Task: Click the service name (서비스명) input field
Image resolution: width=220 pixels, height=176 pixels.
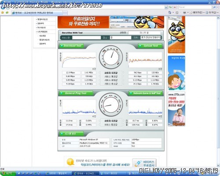Action: (x=87, y=37)
